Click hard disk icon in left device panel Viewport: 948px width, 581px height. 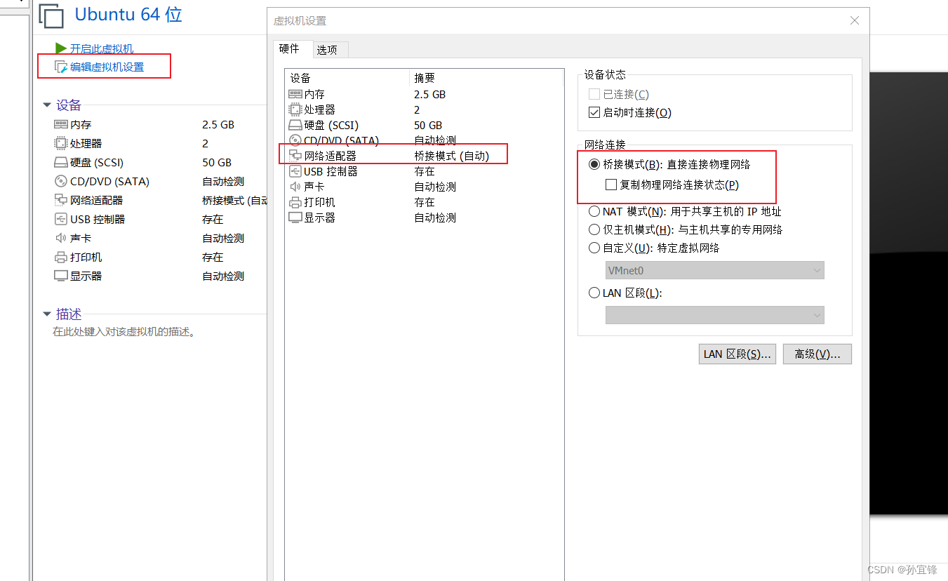60,162
